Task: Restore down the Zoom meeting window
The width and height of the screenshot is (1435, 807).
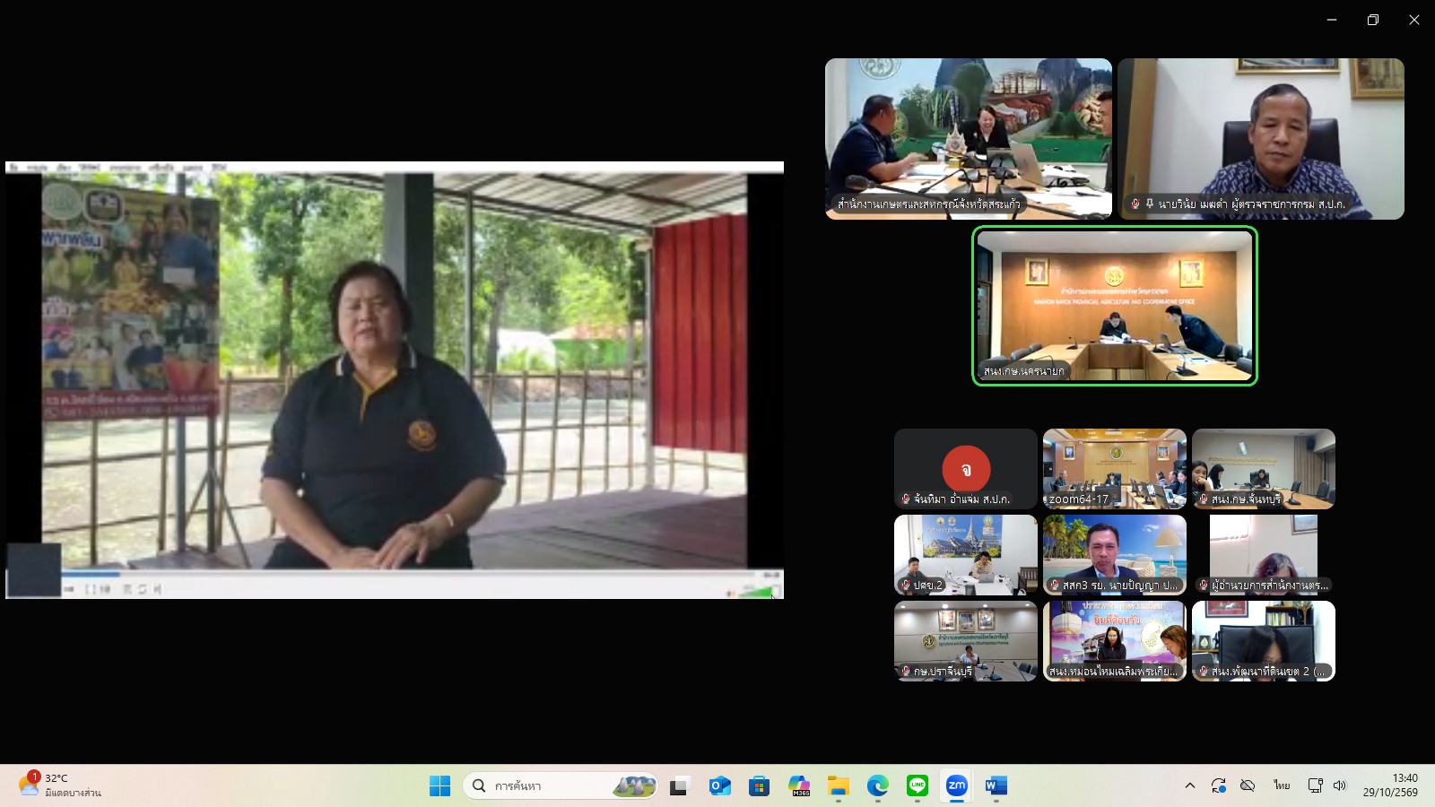Action: 1373,20
